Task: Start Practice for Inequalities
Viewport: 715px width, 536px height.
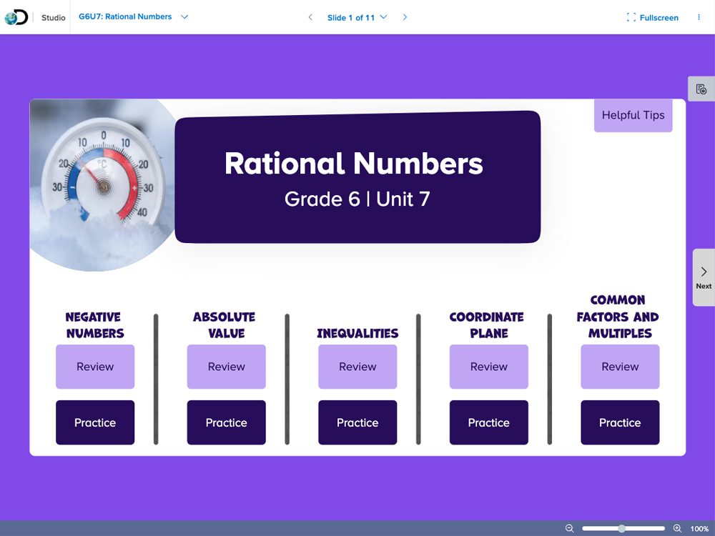Action: point(357,422)
